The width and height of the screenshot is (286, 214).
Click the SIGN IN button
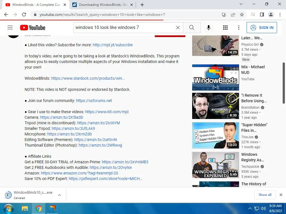(x=262, y=28)
